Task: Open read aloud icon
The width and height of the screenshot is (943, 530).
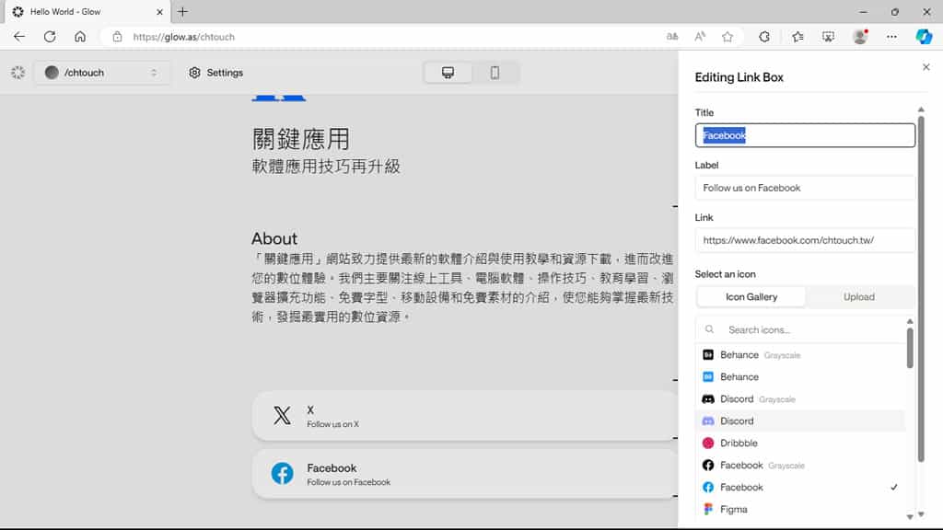Action: click(700, 37)
